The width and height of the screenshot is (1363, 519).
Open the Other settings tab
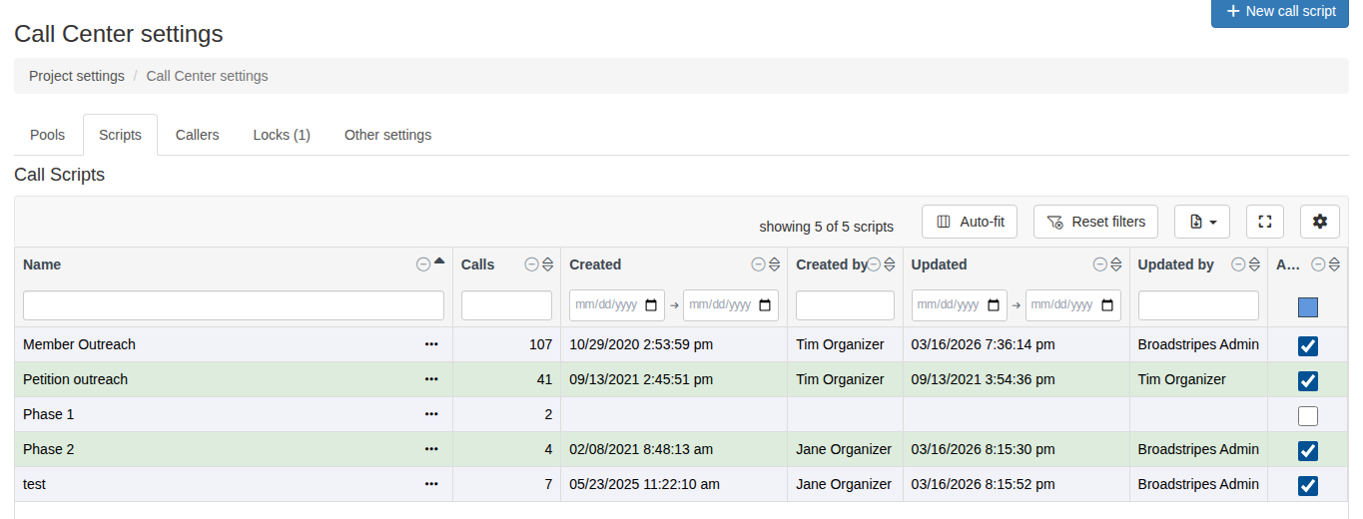coord(387,135)
